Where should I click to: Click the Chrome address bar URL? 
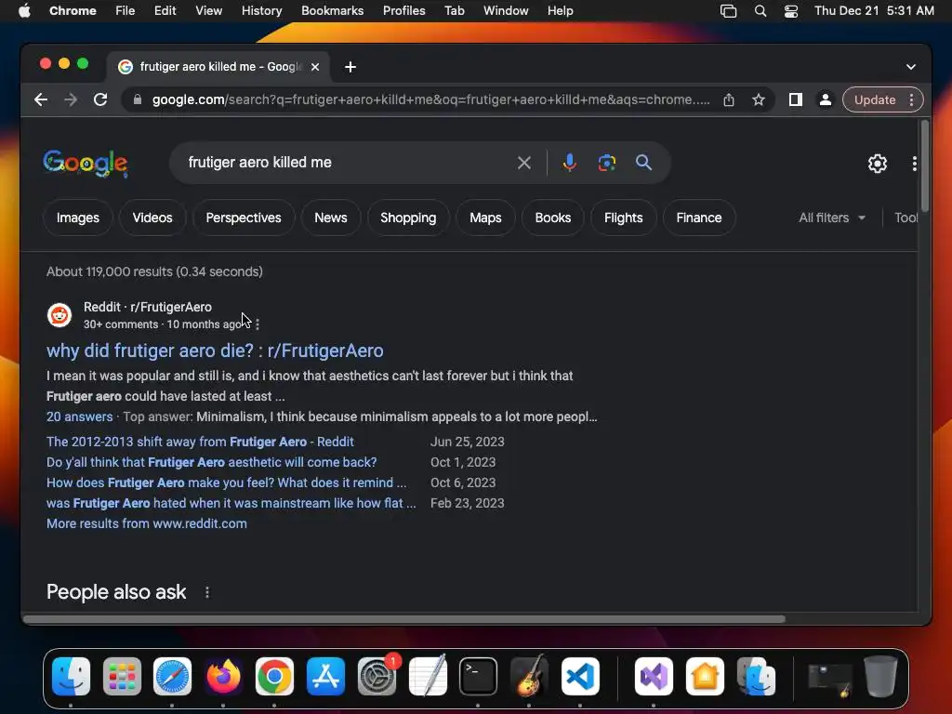coord(430,99)
